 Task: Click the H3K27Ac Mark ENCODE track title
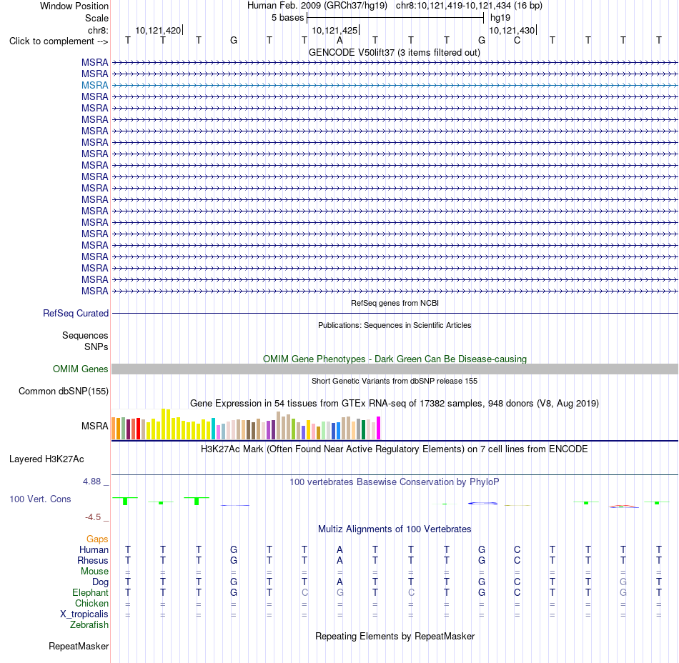coord(395,449)
